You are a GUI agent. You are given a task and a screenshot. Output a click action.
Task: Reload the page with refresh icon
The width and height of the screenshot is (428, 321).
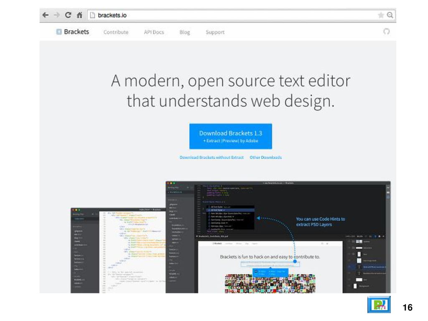coord(68,15)
